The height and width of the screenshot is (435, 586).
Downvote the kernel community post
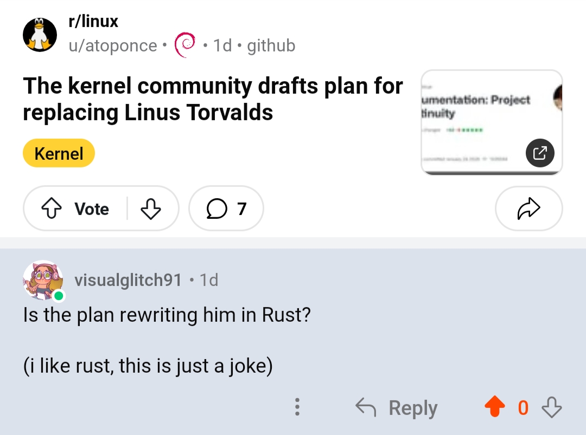click(x=151, y=209)
